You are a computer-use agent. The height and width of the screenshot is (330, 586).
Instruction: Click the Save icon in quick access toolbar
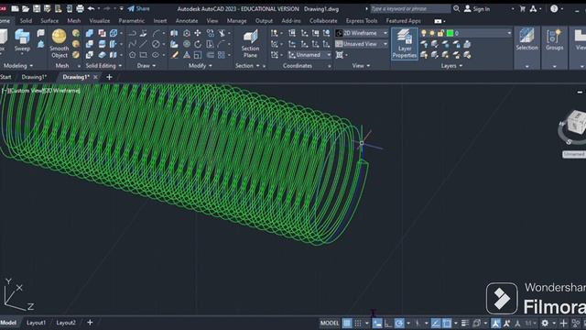tap(37, 8)
